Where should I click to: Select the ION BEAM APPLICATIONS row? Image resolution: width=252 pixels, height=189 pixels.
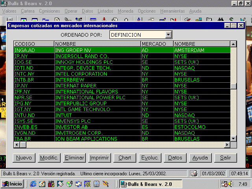click(x=122, y=139)
